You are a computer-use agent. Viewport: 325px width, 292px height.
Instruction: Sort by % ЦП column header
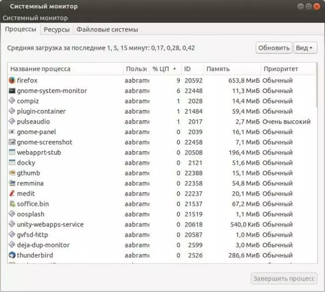(164, 69)
